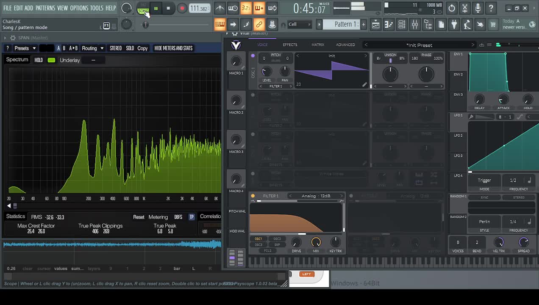Image resolution: width=539 pixels, height=305 pixels.
Task: Click the step edit arrow icon
Action: point(233,24)
